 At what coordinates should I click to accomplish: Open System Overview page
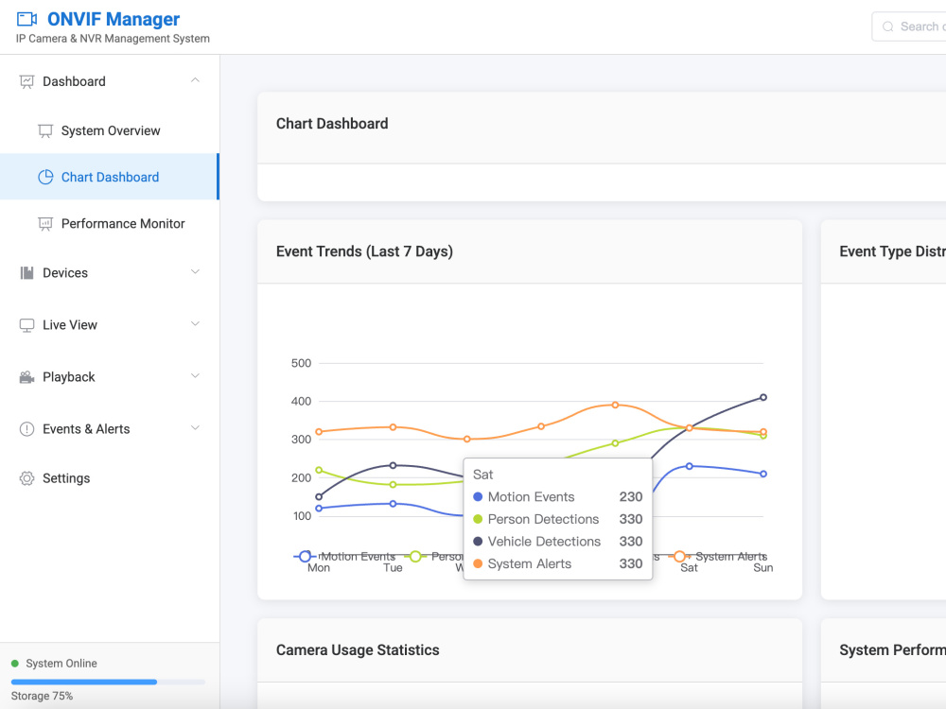[110, 130]
